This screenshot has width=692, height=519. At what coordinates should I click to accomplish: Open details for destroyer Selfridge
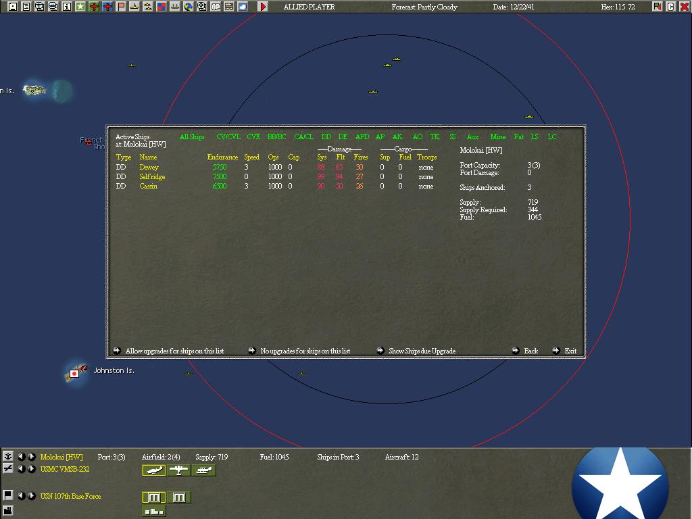click(x=152, y=176)
